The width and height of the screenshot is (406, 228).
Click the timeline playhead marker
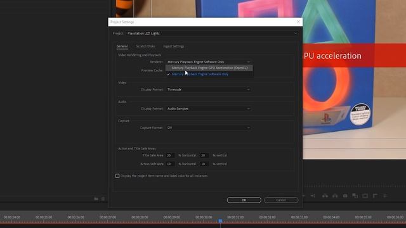click(220, 221)
